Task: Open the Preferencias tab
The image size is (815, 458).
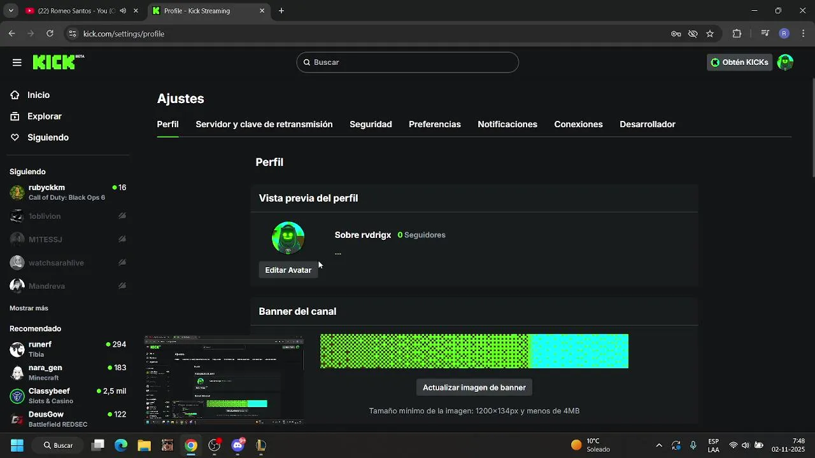Action: coord(435,124)
